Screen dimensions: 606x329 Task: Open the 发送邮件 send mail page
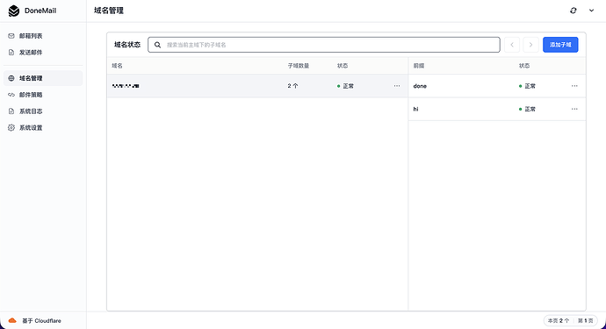coord(43,53)
